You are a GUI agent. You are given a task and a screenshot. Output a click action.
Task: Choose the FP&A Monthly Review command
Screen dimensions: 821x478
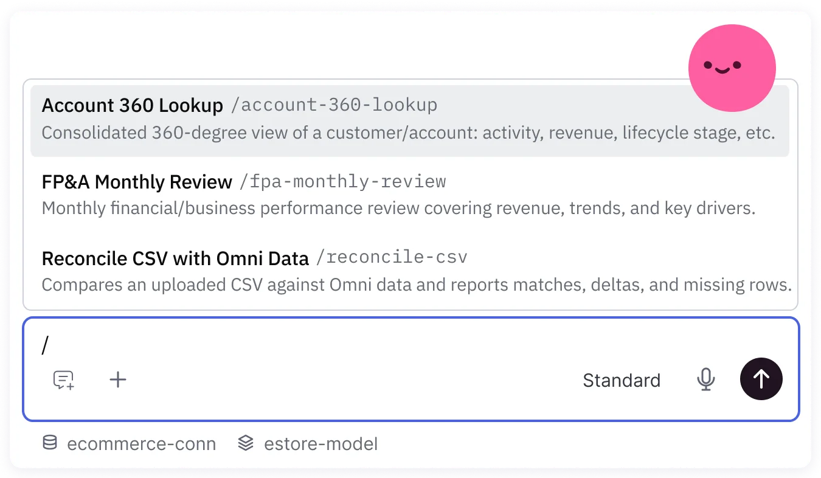click(410, 195)
